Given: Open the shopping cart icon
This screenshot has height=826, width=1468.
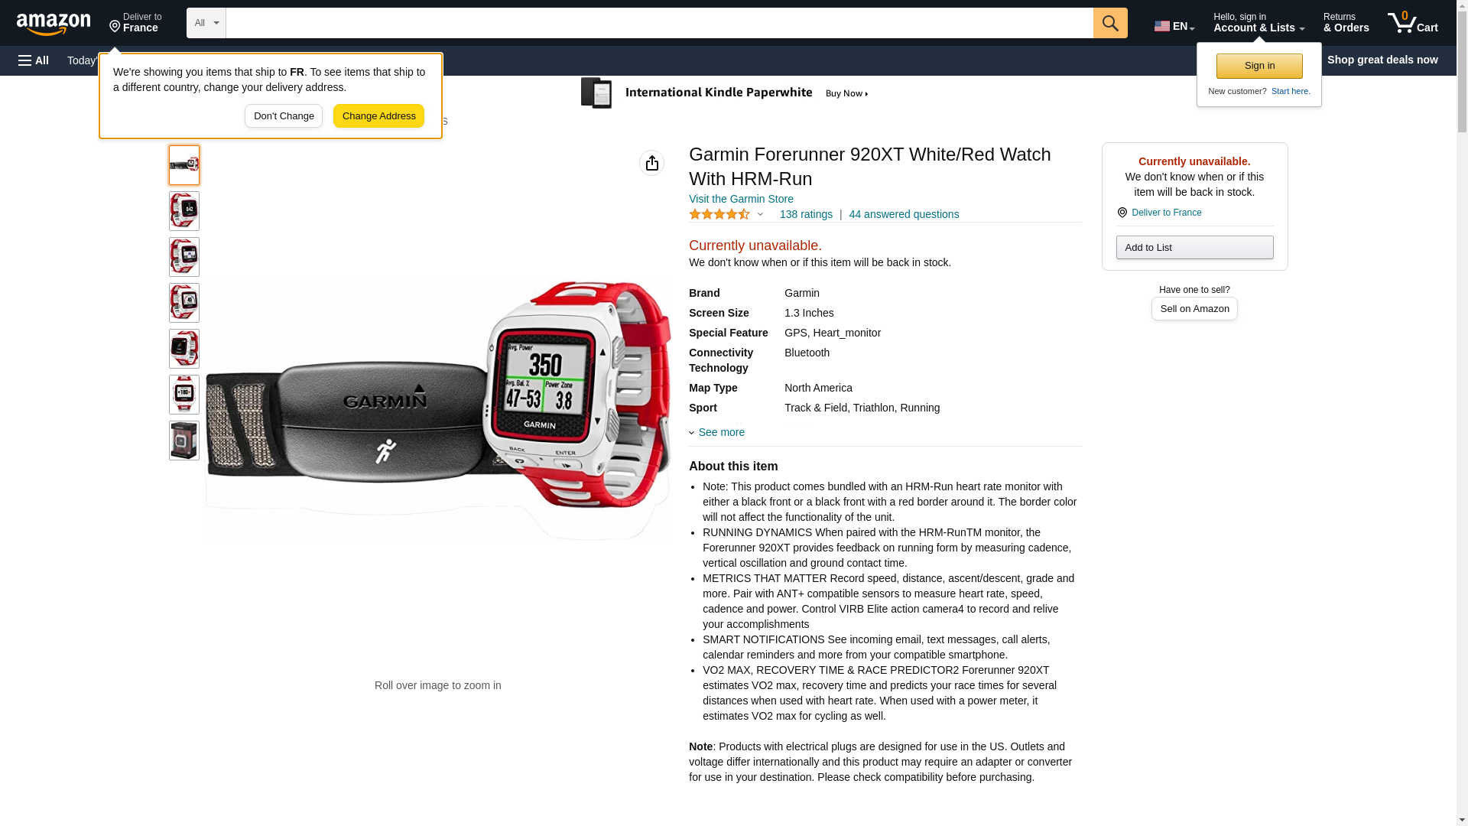Looking at the screenshot, I should [1413, 22].
